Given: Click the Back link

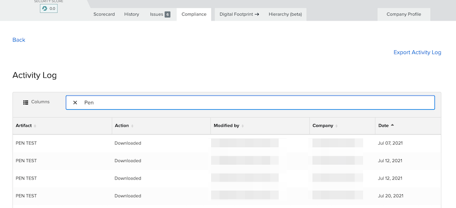Looking at the screenshot, I should (x=18, y=40).
